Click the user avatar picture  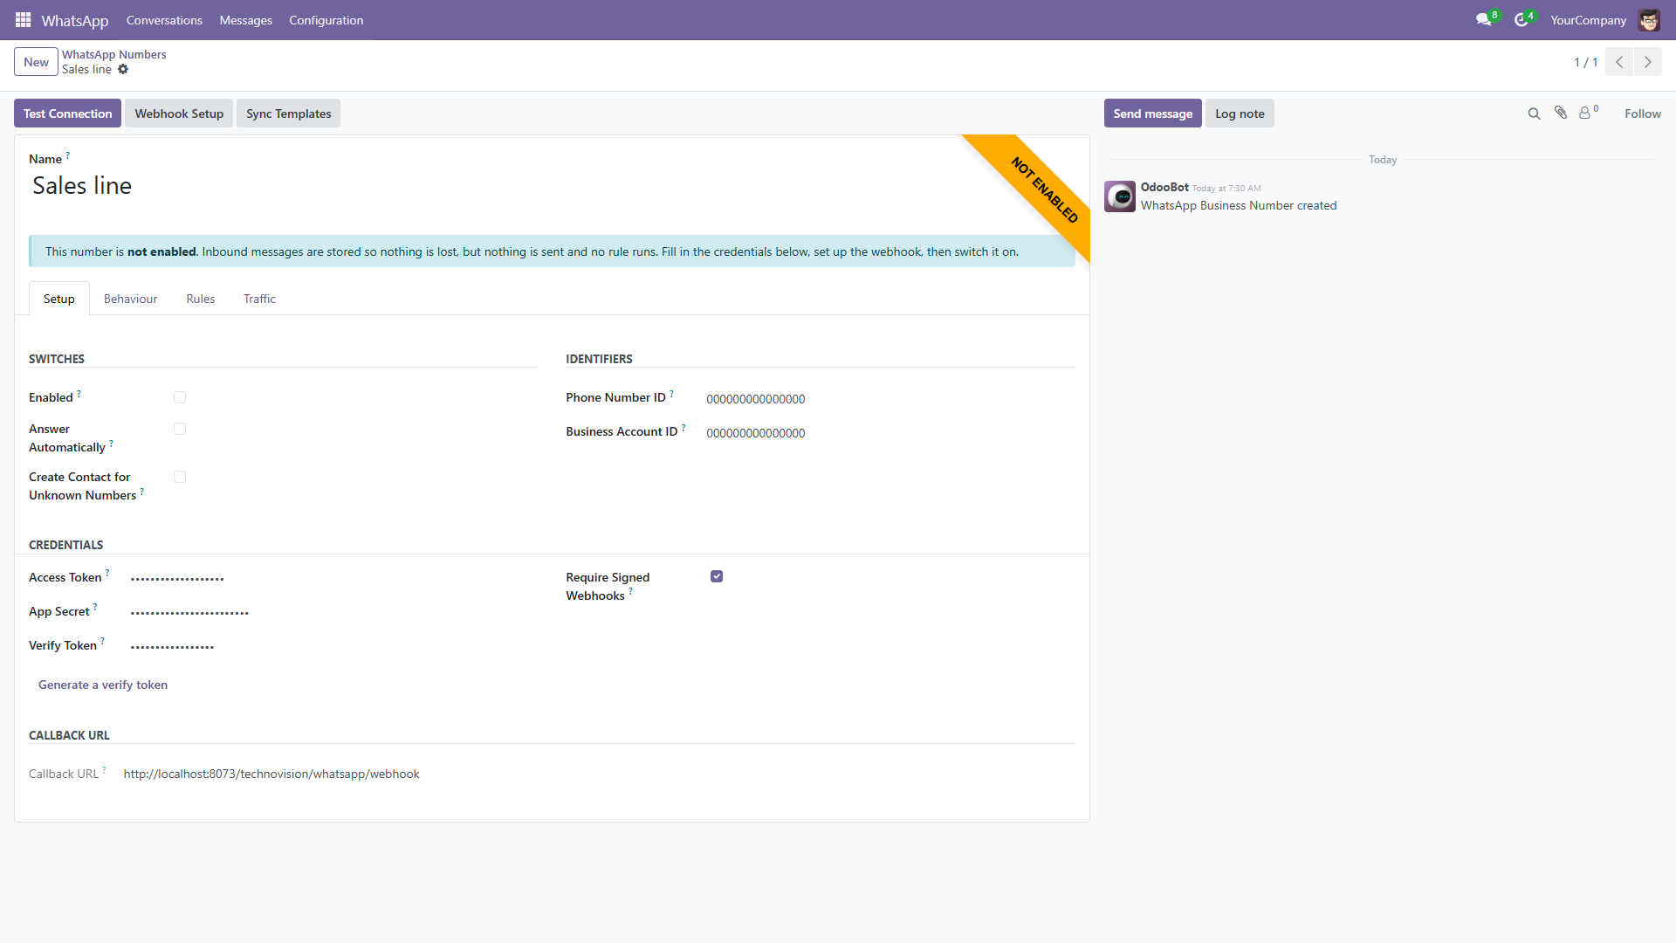tap(1649, 20)
